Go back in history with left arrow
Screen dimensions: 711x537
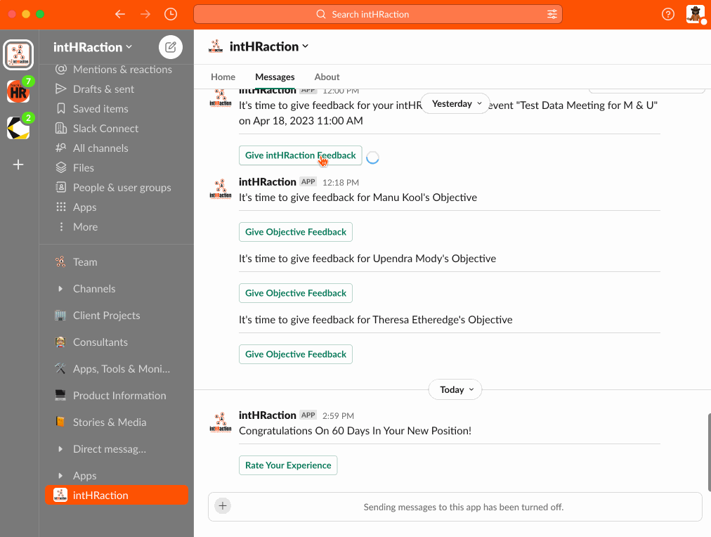119,14
